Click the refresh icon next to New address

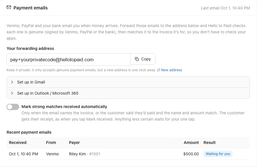pyautogui.click(x=159, y=70)
